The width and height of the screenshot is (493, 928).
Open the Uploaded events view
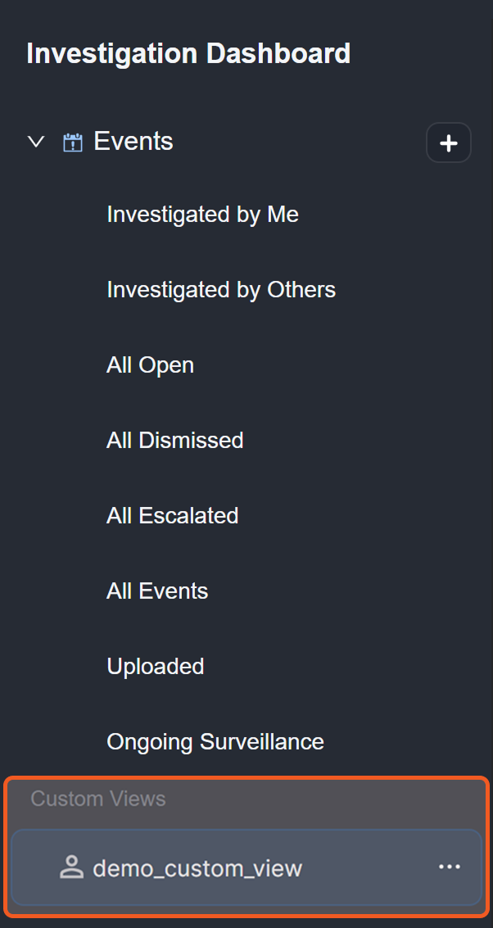156,667
